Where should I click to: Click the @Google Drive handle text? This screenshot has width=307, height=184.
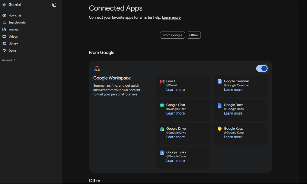pos(176,133)
